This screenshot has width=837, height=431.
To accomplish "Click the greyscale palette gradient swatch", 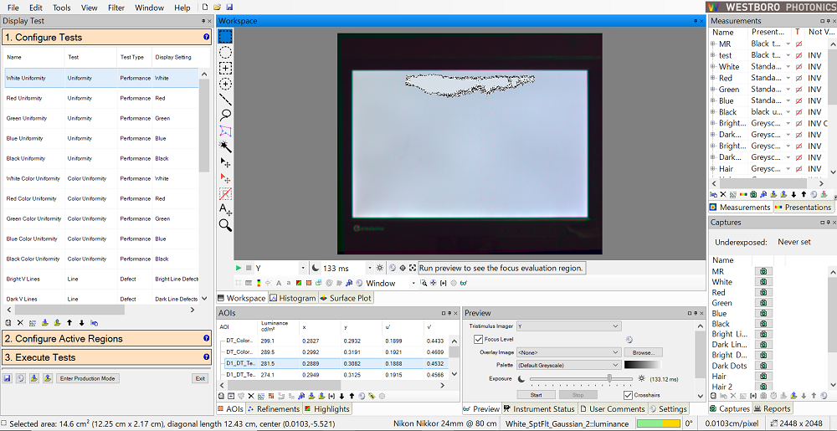I will click(x=643, y=365).
